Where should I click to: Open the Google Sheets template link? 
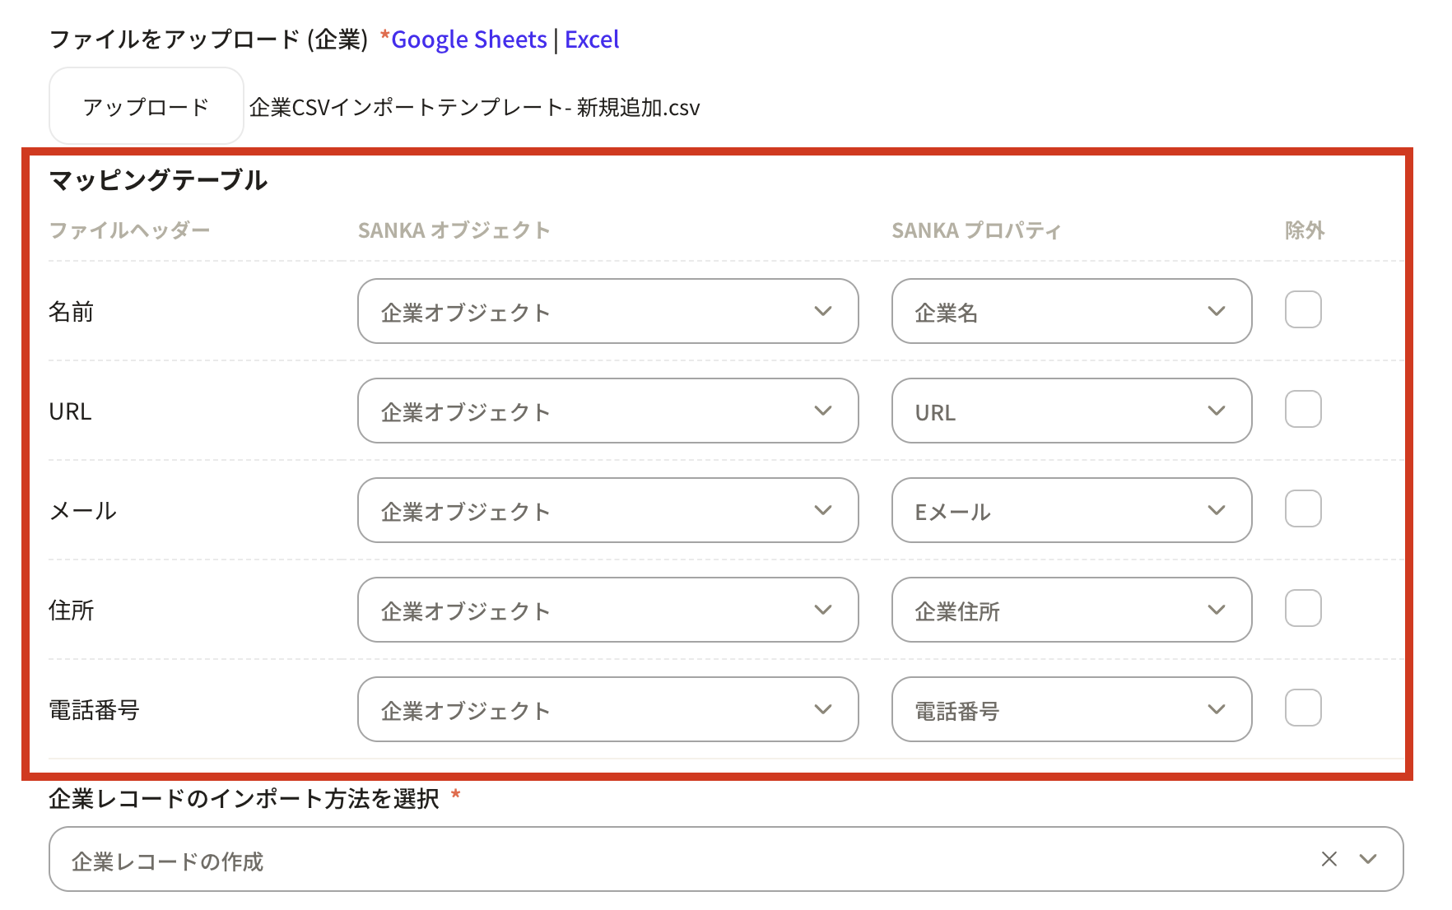point(468,39)
